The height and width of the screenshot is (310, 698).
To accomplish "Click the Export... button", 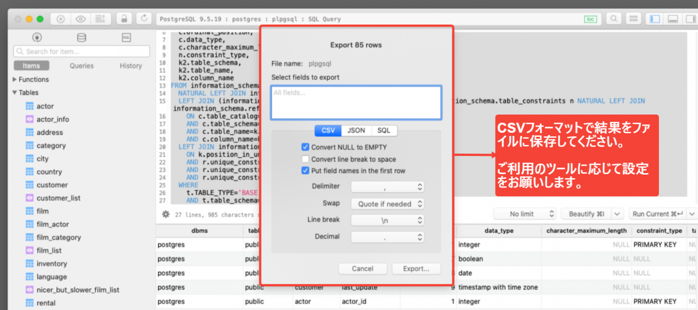I will [x=416, y=269].
